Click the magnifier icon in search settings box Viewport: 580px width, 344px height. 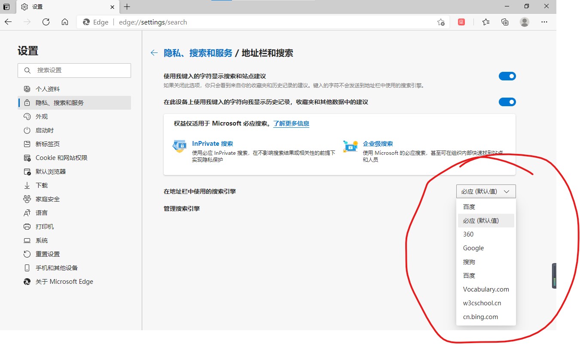pos(27,71)
